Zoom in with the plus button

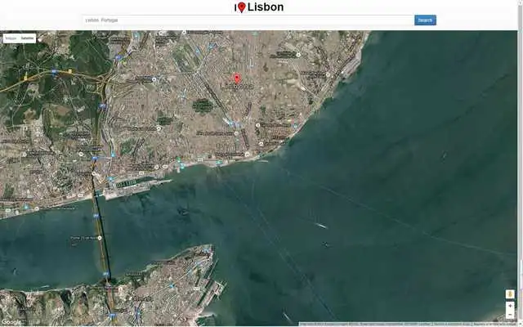(x=510, y=306)
